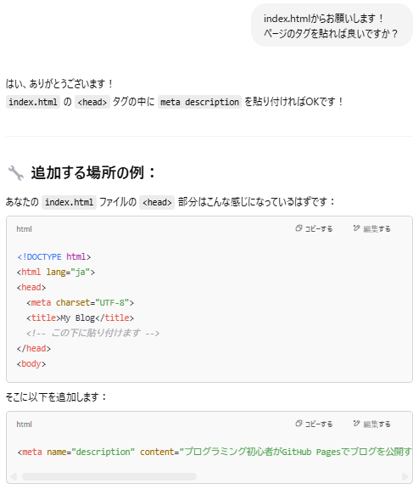Viewport: 413px width, 489px height.
Task: Click 編集する on the meta description code block
Action: (372, 424)
